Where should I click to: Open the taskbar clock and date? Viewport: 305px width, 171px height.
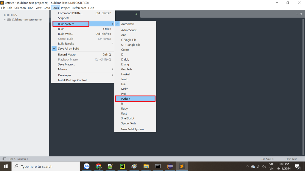pos(284,166)
